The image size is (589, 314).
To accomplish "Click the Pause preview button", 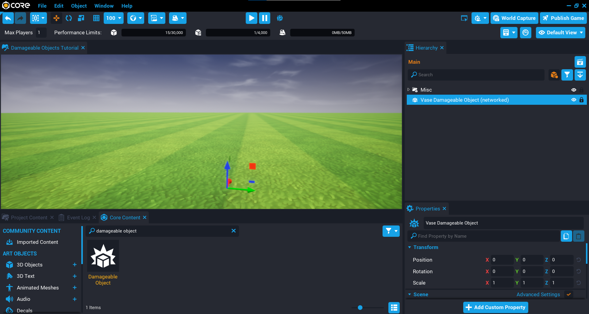I will pos(264,18).
